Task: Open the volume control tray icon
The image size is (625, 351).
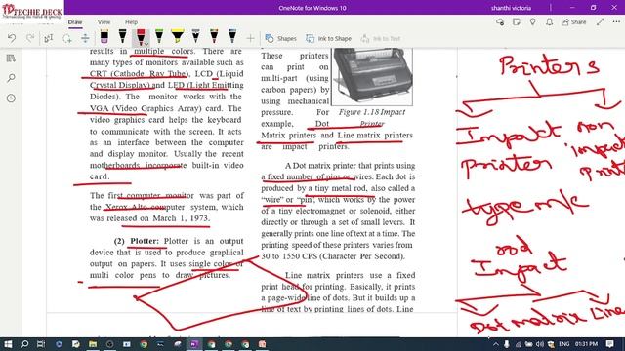Action: [540, 344]
